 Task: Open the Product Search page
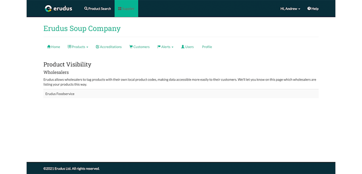click(97, 8)
